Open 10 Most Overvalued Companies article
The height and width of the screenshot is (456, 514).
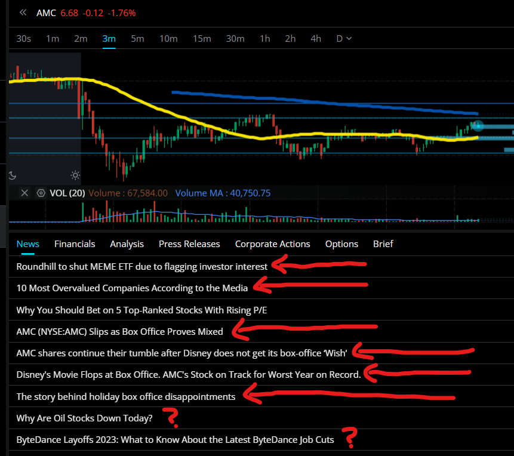(x=132, y=288)
